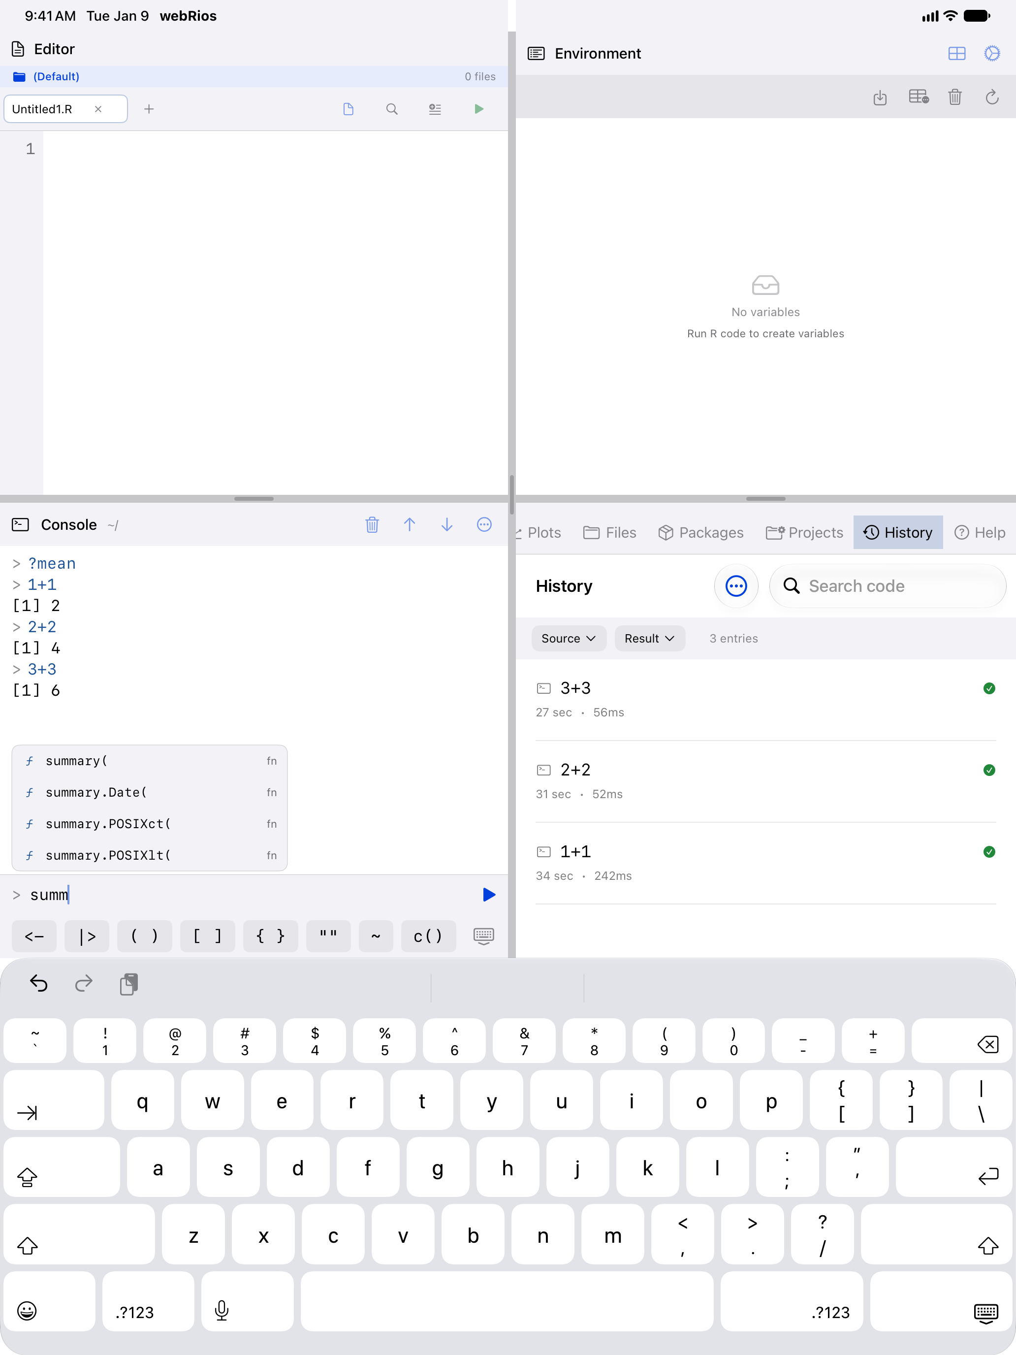Clear the console with trash icon

[x=372, y=524]
